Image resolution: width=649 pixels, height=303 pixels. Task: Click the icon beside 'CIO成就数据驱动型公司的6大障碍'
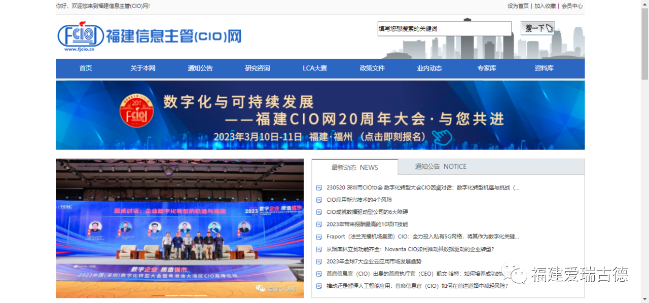[319, 212]
